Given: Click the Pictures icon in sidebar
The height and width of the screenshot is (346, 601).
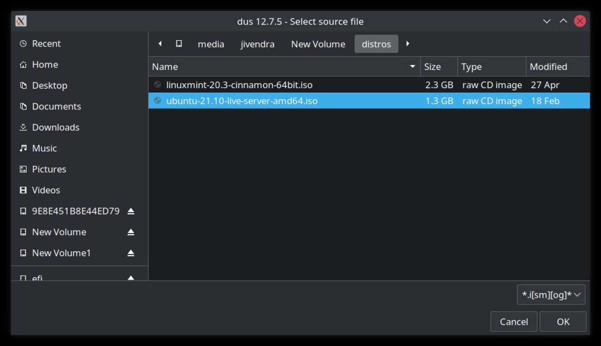Looking at the screenshot, I should [x=23, y=169].
